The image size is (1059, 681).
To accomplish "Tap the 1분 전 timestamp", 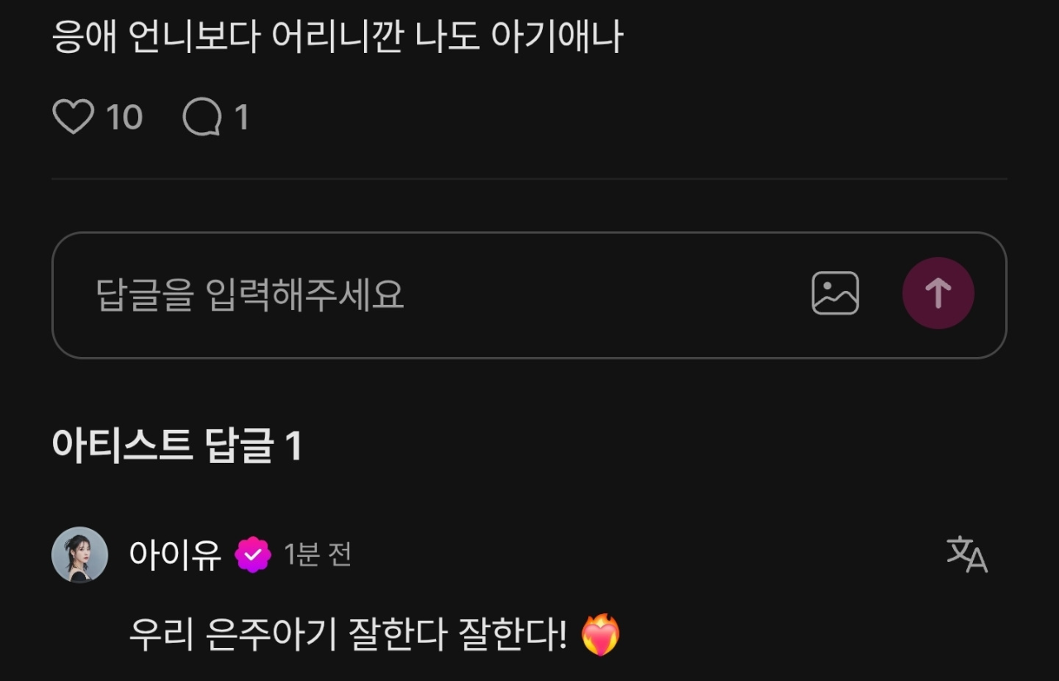I will point(318,555).
